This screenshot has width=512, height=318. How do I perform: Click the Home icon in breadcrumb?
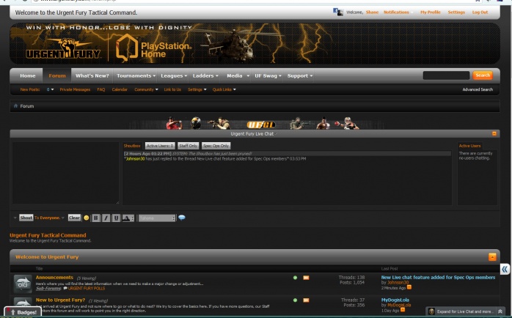15,106
